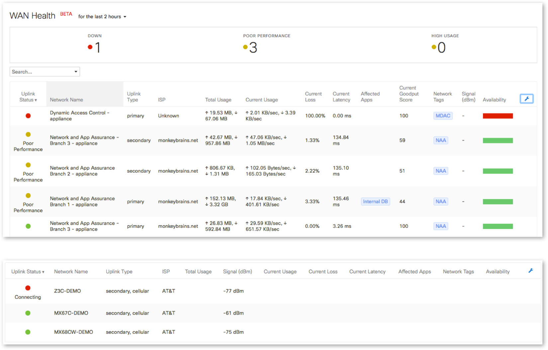
Task: Select the '2.22%' current loss value
Action: click(x=312, y=171)
